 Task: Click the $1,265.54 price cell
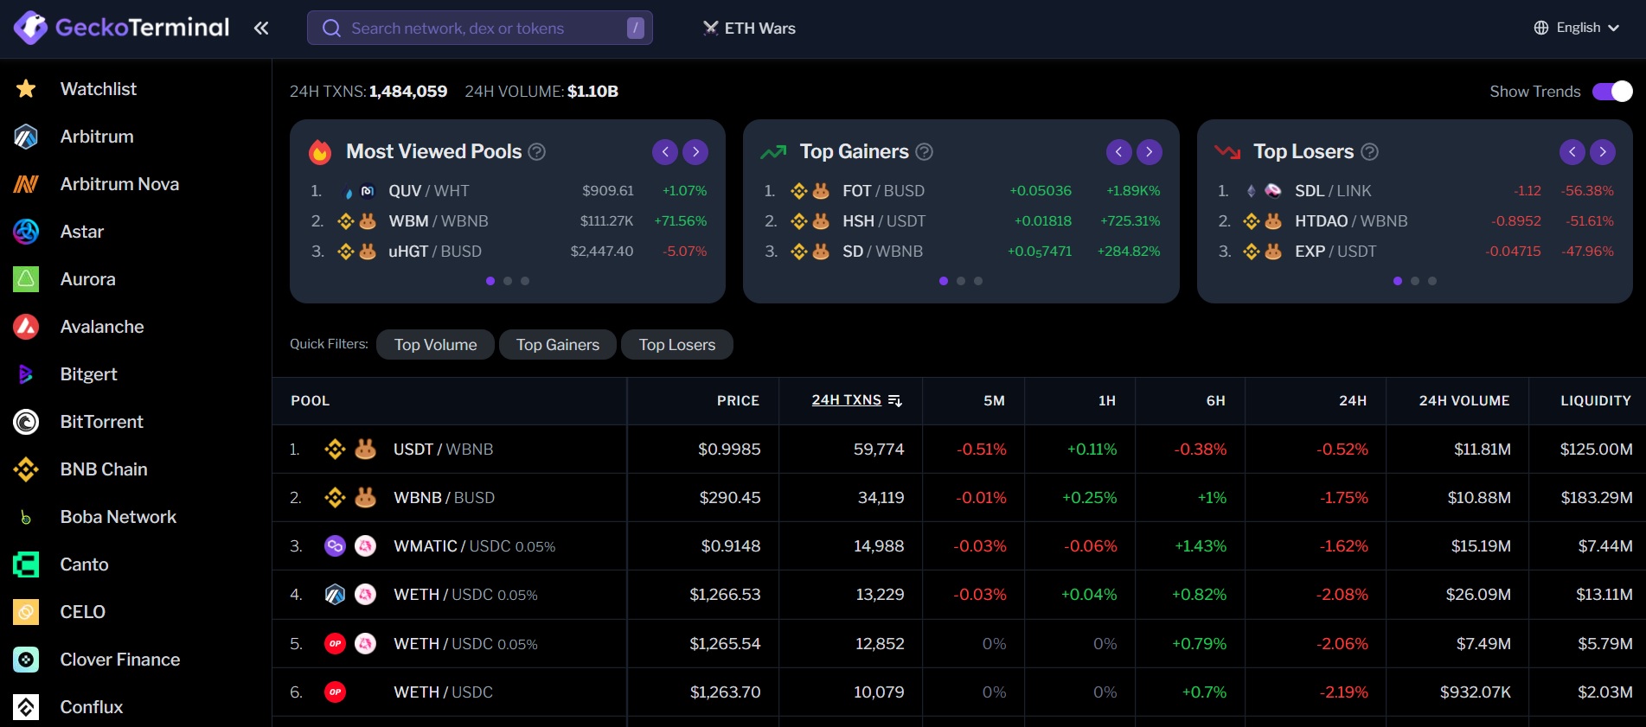coord(725,644)
